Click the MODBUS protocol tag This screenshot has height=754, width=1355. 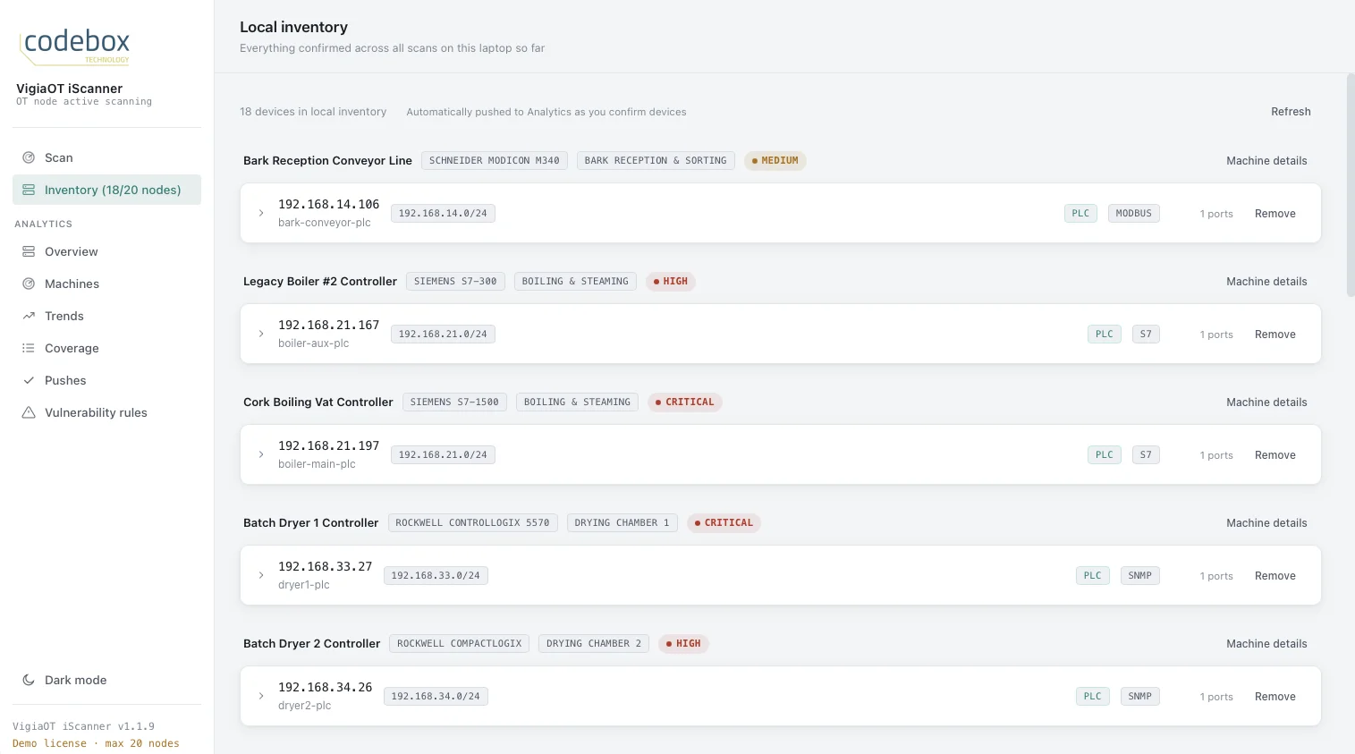tap(1133, 213)
